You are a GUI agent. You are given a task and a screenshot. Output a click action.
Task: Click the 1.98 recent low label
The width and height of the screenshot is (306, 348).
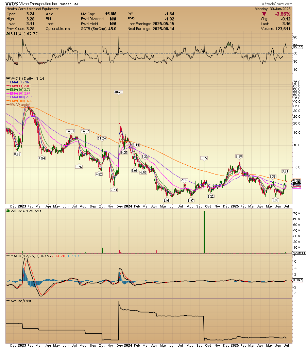(275, 200)
